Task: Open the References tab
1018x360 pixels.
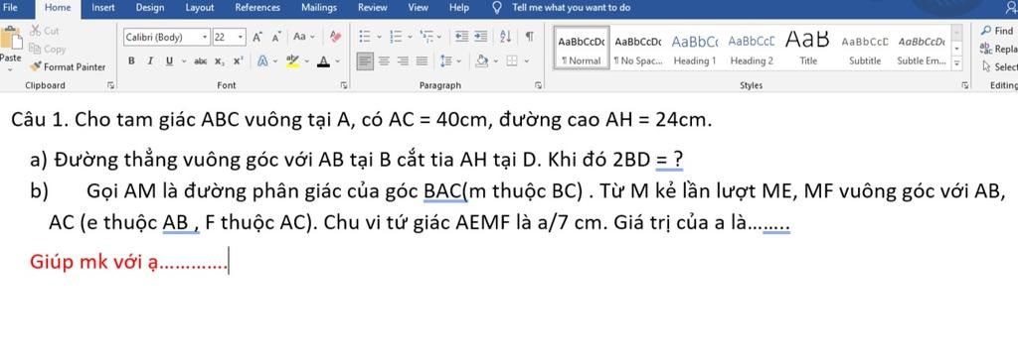Action: [x=257, y=8]
